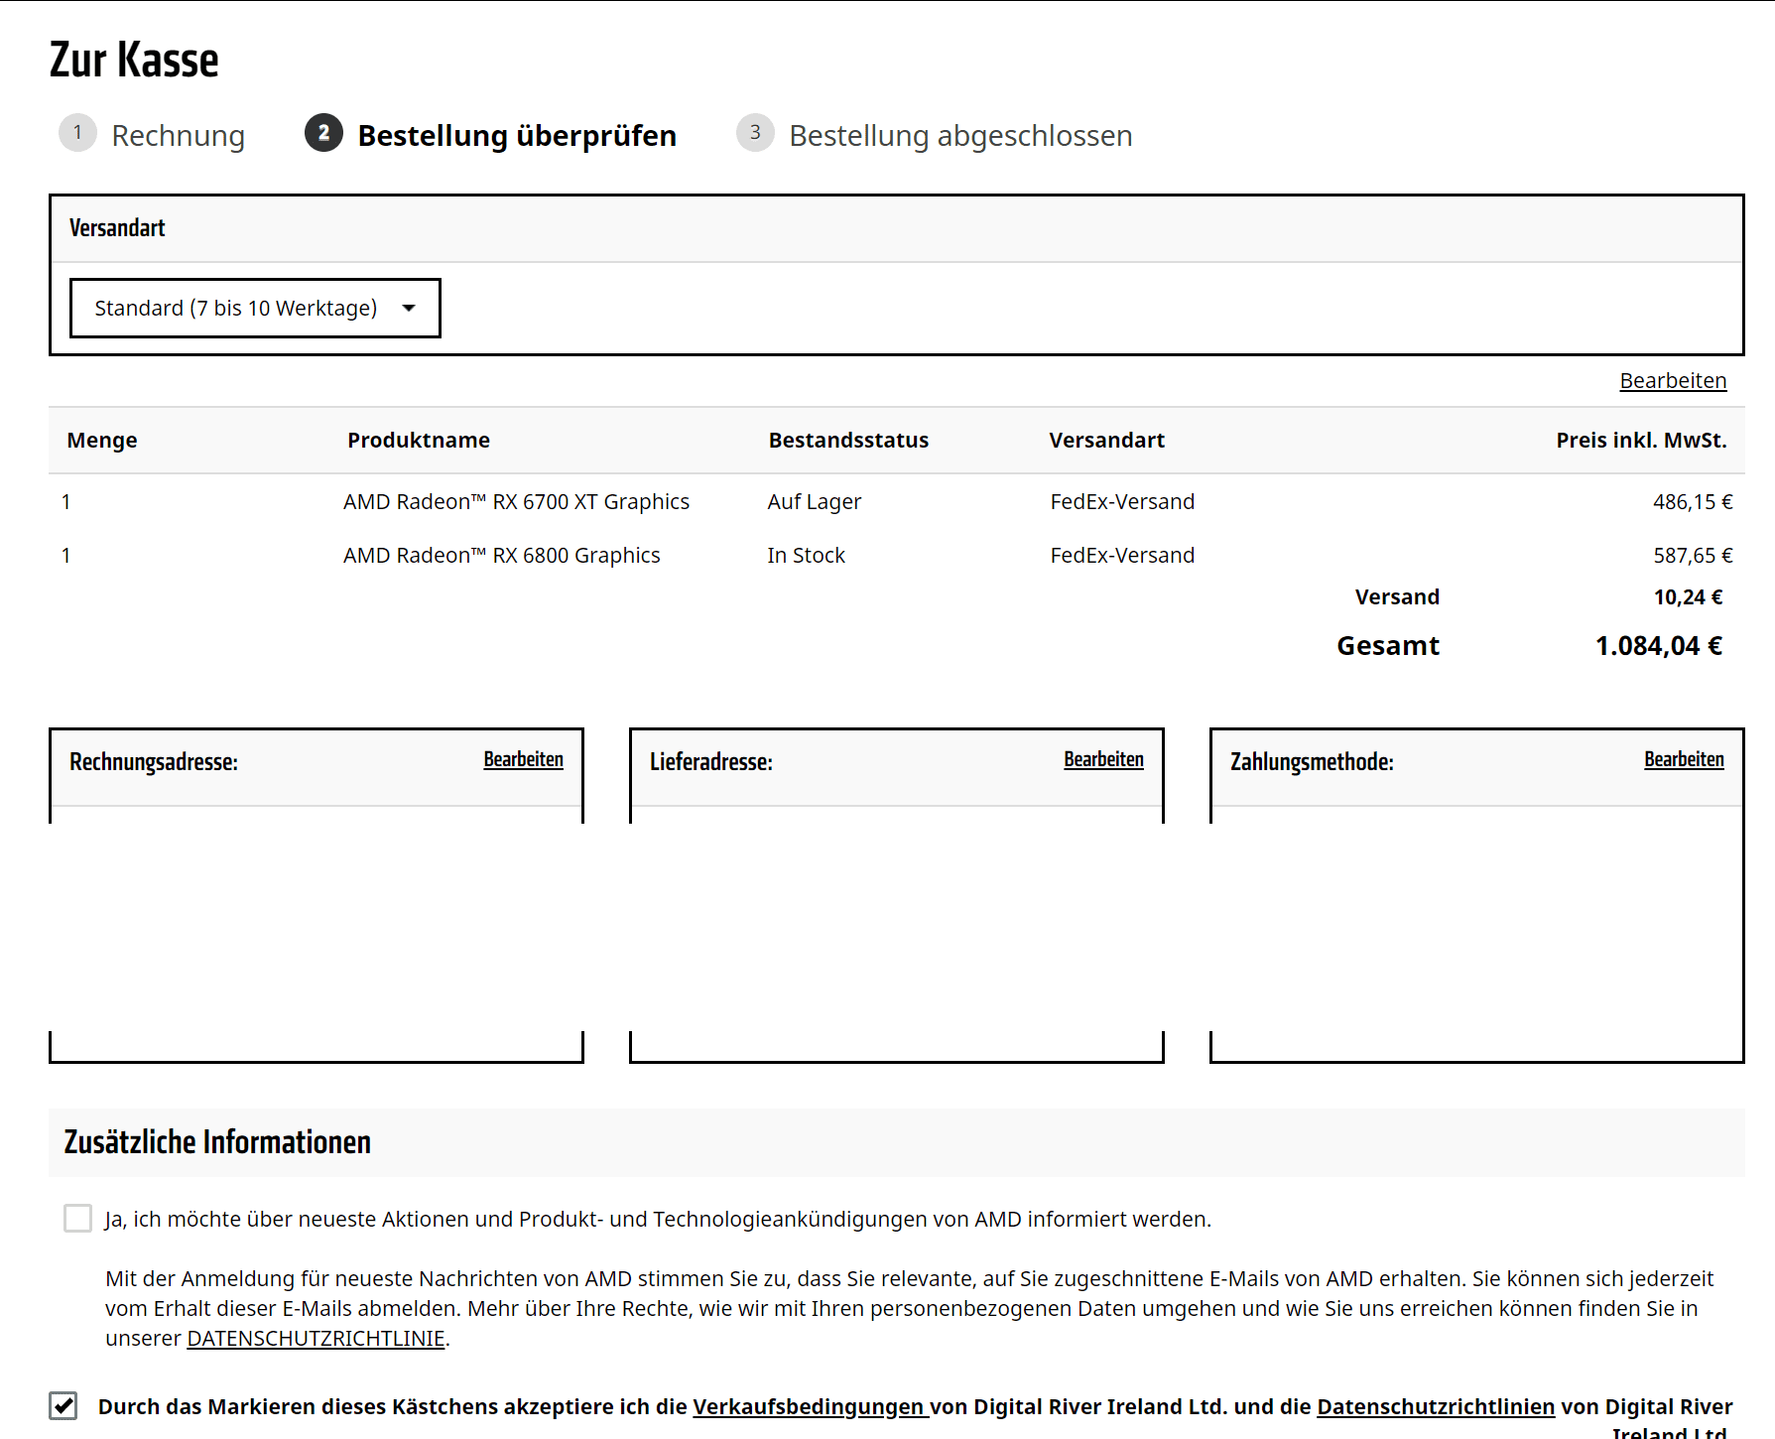This screenshot has width=1775, height=1439.
Task: Click step 3 circle for Bestellung abgeschlossen
Action: [x=755, y=133]
